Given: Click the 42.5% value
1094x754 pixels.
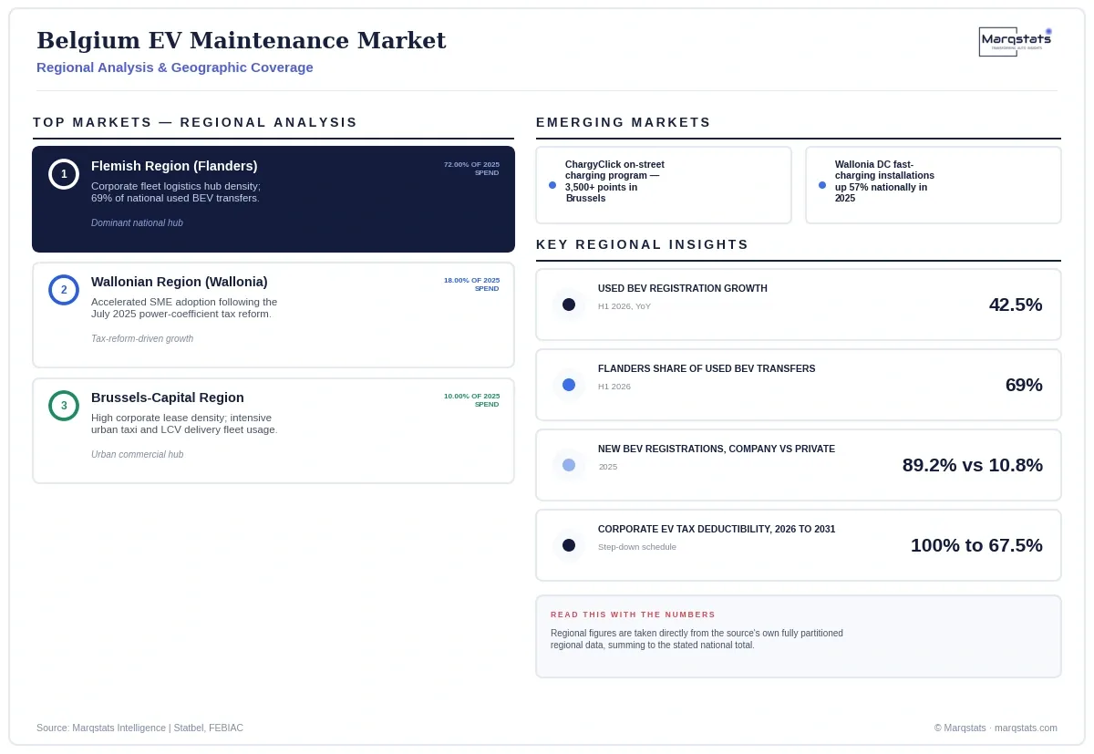Looking at the screenshot, I should pos(1016,305).
